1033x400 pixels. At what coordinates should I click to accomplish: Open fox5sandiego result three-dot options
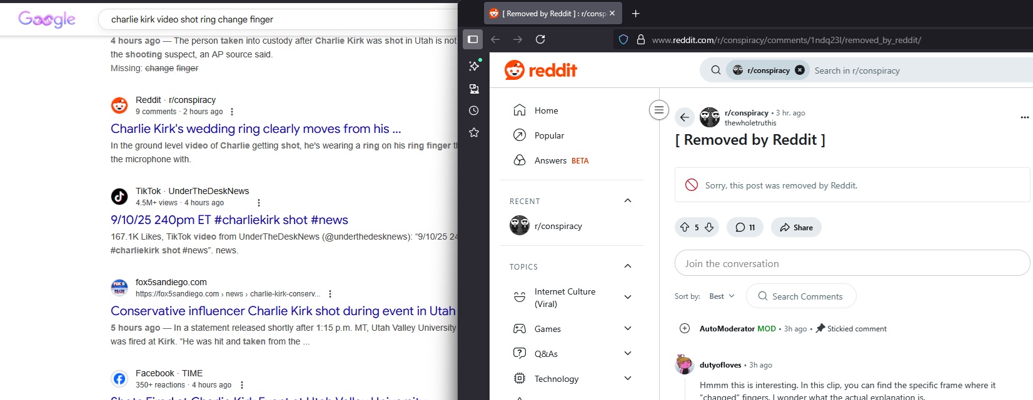click(x=330, y=294)
